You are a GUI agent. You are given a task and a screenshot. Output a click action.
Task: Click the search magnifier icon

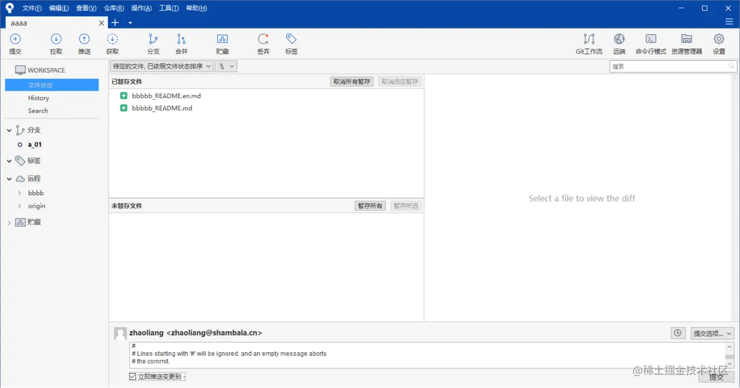click(732, 66)
